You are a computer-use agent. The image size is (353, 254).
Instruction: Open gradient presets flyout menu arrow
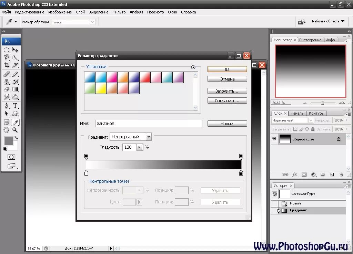[193, 67]
